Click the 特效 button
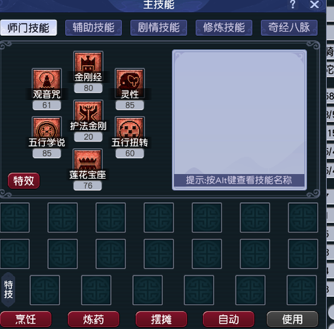This screenshot has height=329, width=334. click(x=24, y=181)
